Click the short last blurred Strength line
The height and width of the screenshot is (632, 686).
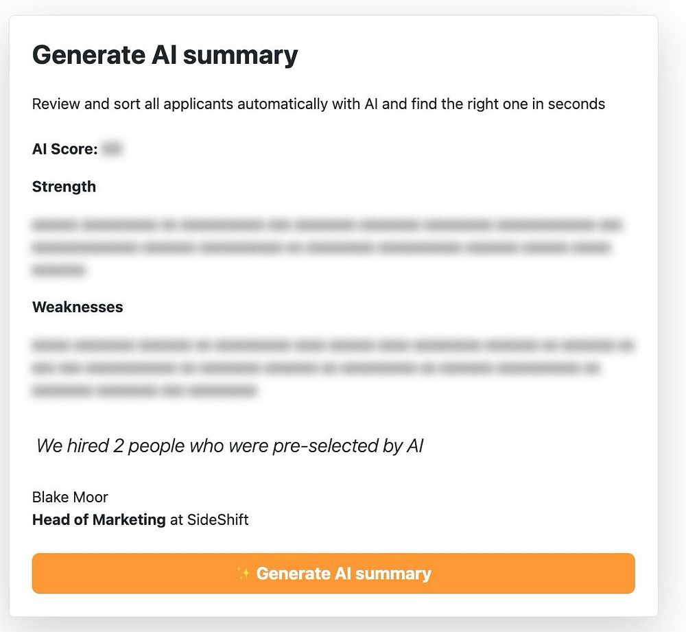pos(58,270)
